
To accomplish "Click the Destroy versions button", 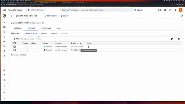I will coord(64,34).
